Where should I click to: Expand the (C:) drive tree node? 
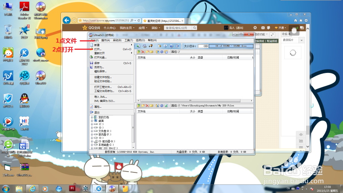coord(92,124)
